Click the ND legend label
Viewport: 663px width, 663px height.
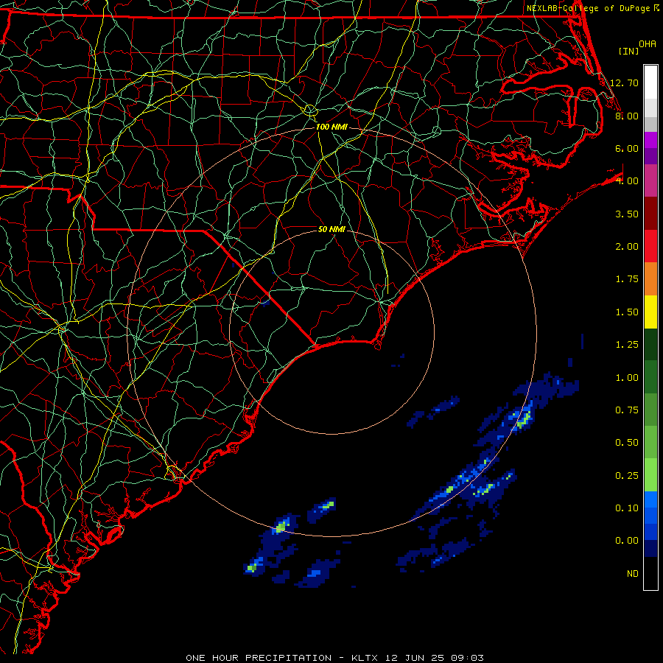point(633,574)
